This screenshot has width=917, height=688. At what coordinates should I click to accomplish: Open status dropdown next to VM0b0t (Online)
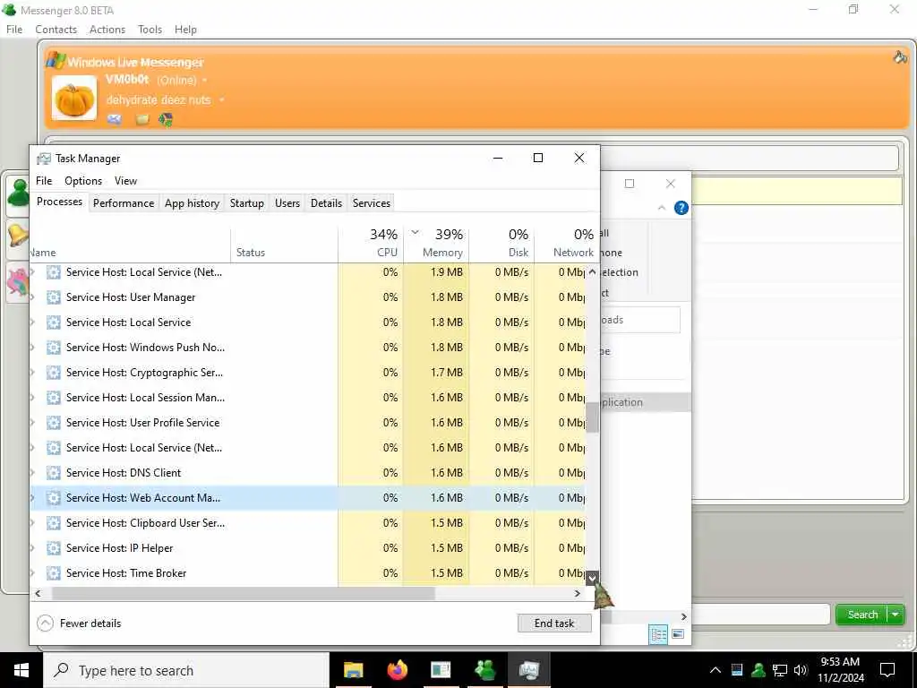point(205,80)
